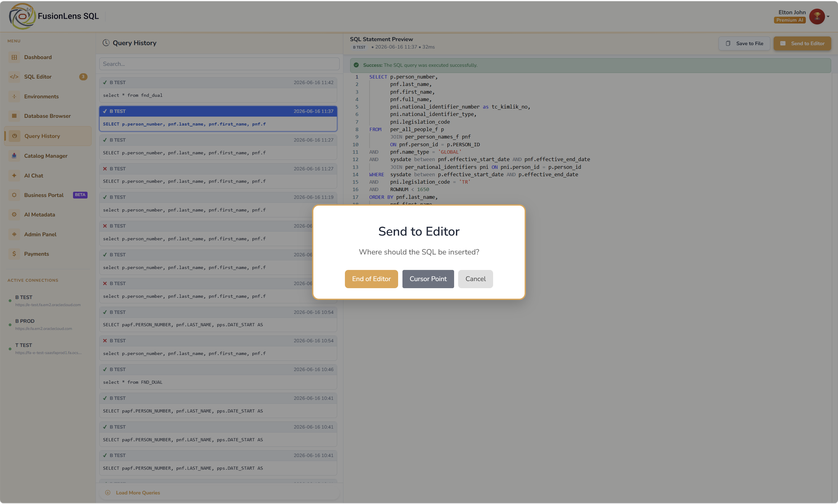Cancel the Send to Editor dialog
The height and width of the screenshot is (504, 838).
pyautogui.click(x=475, y=279)
